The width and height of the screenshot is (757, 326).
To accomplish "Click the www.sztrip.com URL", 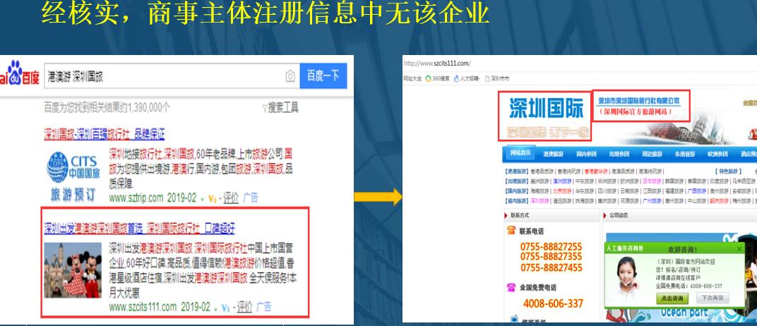I will tap(136, 198).
